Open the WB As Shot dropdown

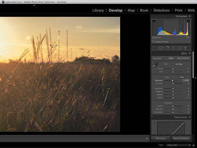click(x=180, y=64)
